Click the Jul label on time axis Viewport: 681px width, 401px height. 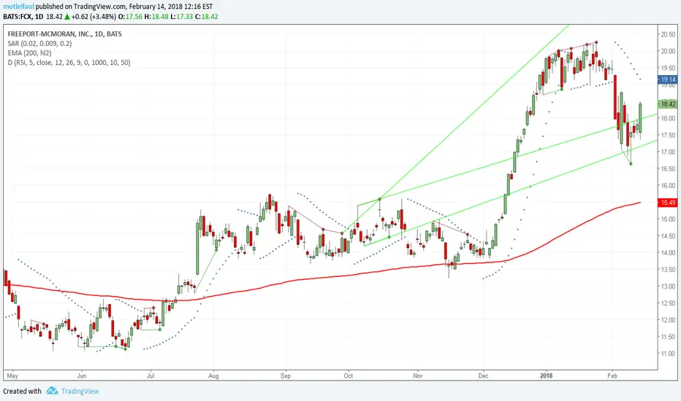coord(151,376)
